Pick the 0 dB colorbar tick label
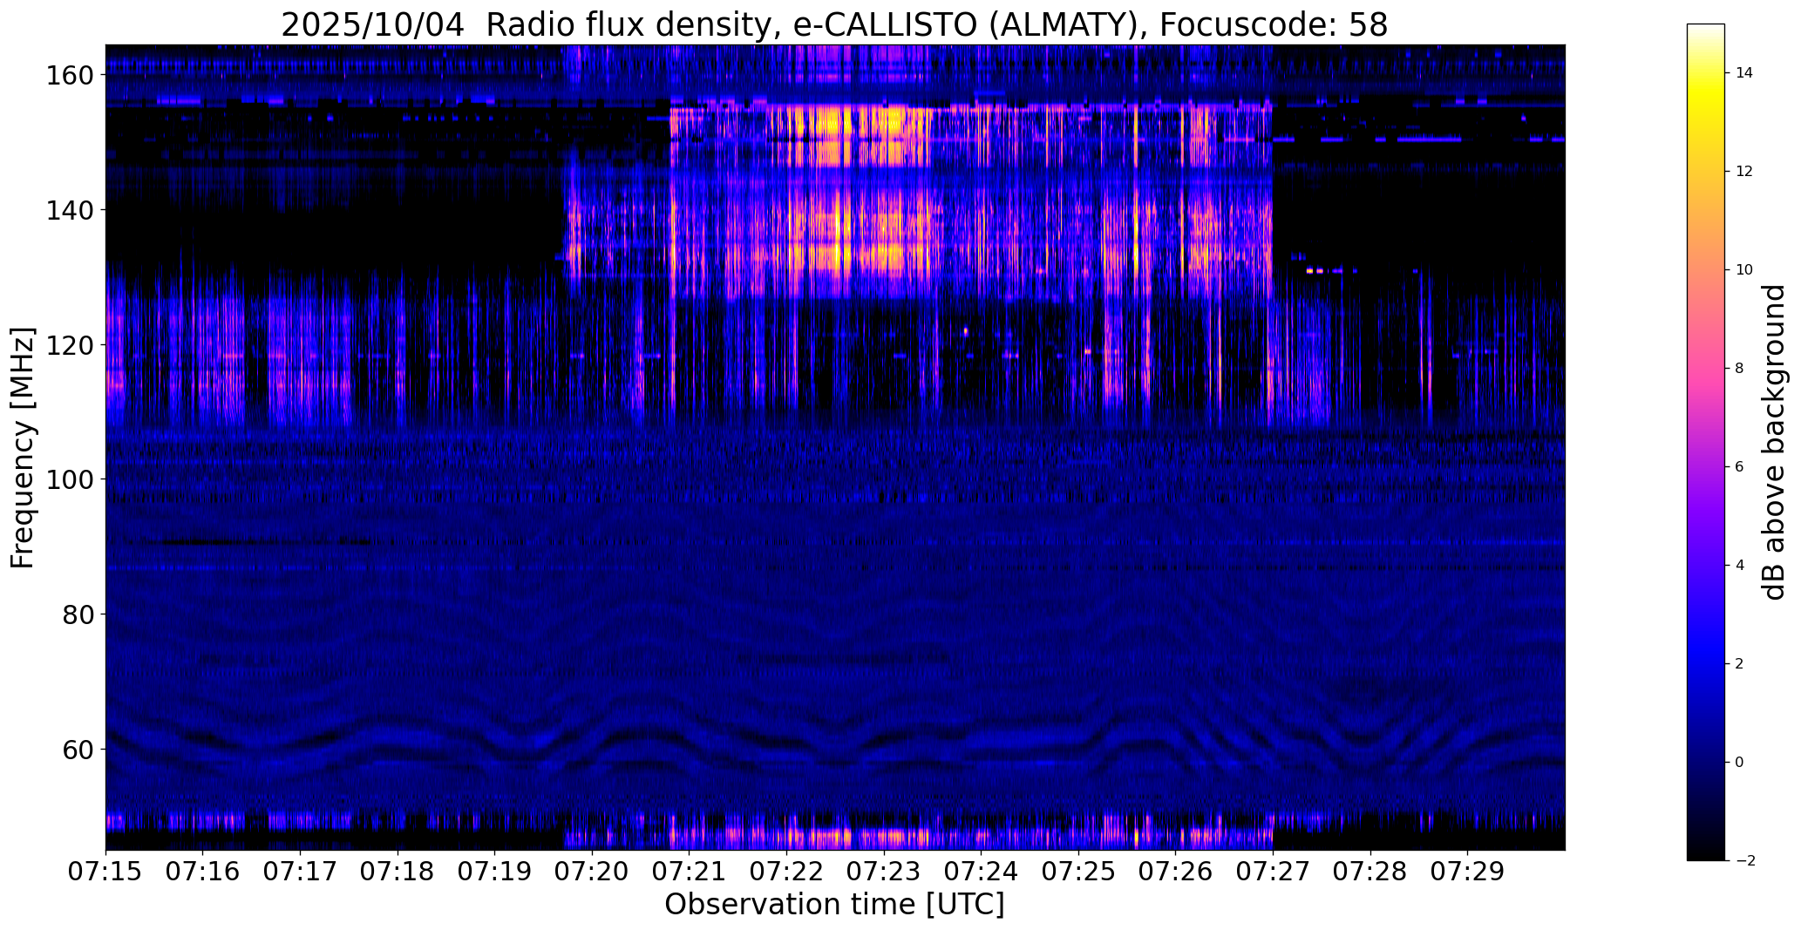This screenshot has width=1801, height=930. pyautogui.click(x=1740, y=763)
